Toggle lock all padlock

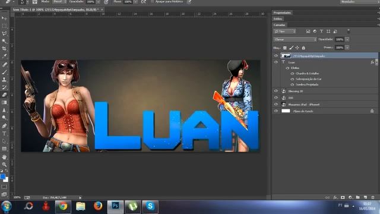point(303,48)
